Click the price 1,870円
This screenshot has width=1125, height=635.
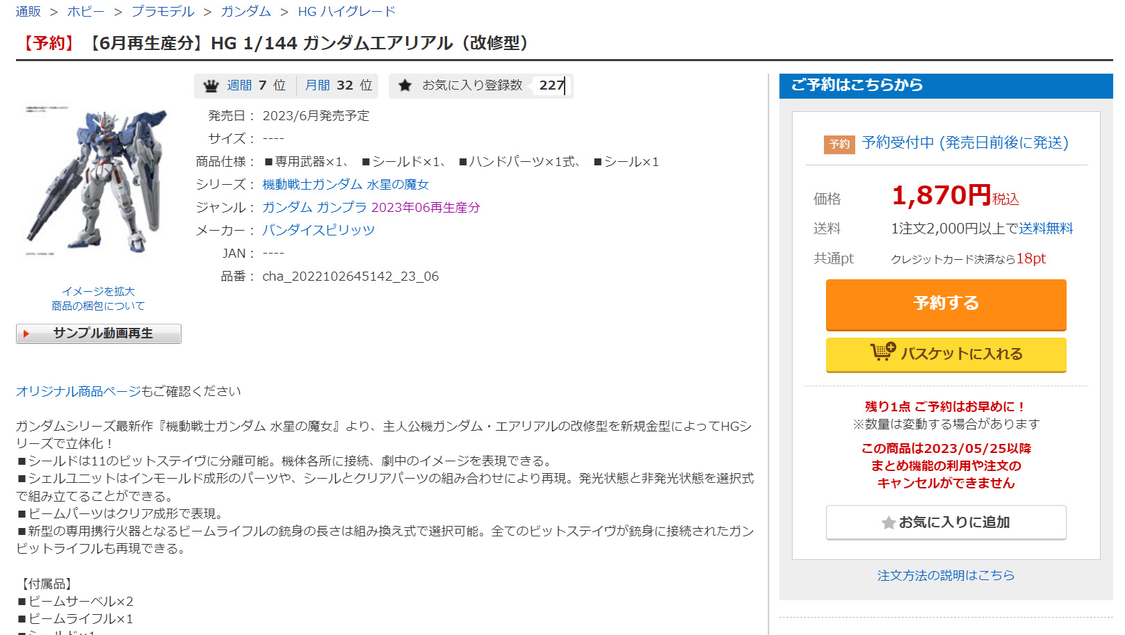point(941,195)
